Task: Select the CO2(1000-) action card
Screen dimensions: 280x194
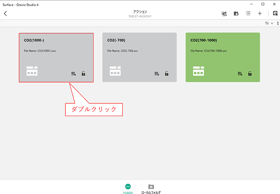Action: 56,57
